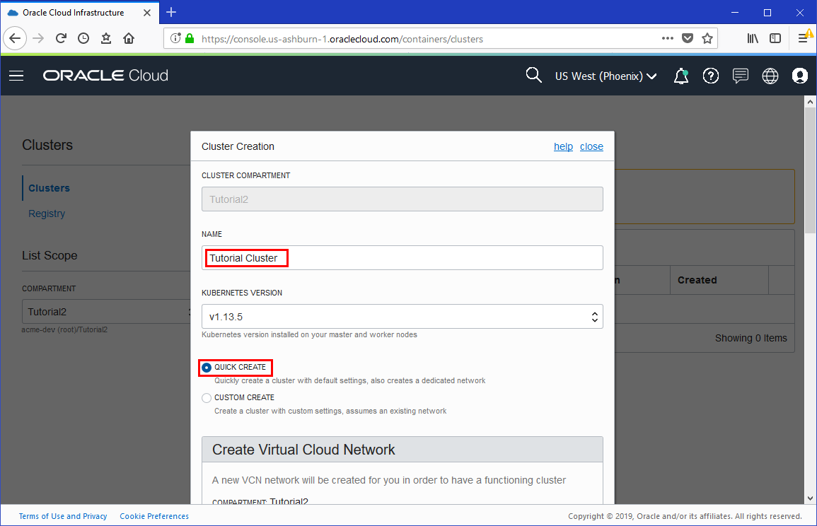This screenshot has height=526, width=817.
Task: Click the cluster Name input field
Action: click(x=402, y=258)
